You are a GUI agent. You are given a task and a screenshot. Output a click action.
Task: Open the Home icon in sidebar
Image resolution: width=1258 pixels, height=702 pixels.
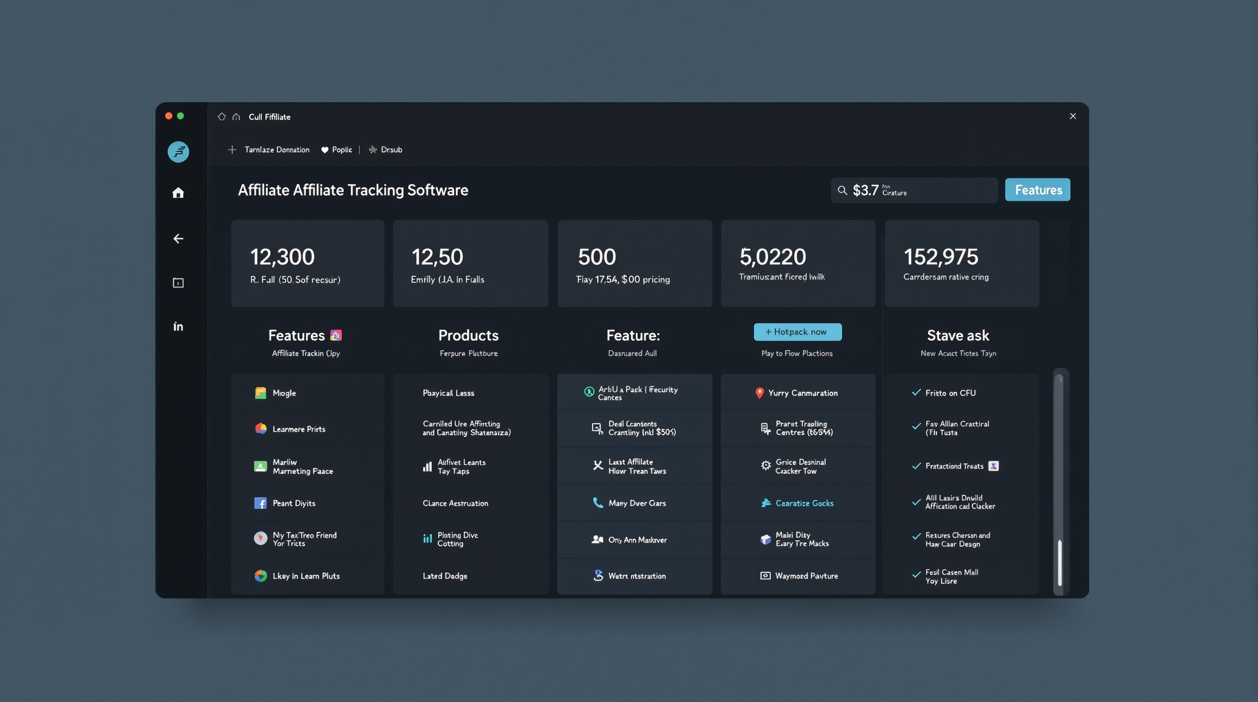tap(178, 193)
